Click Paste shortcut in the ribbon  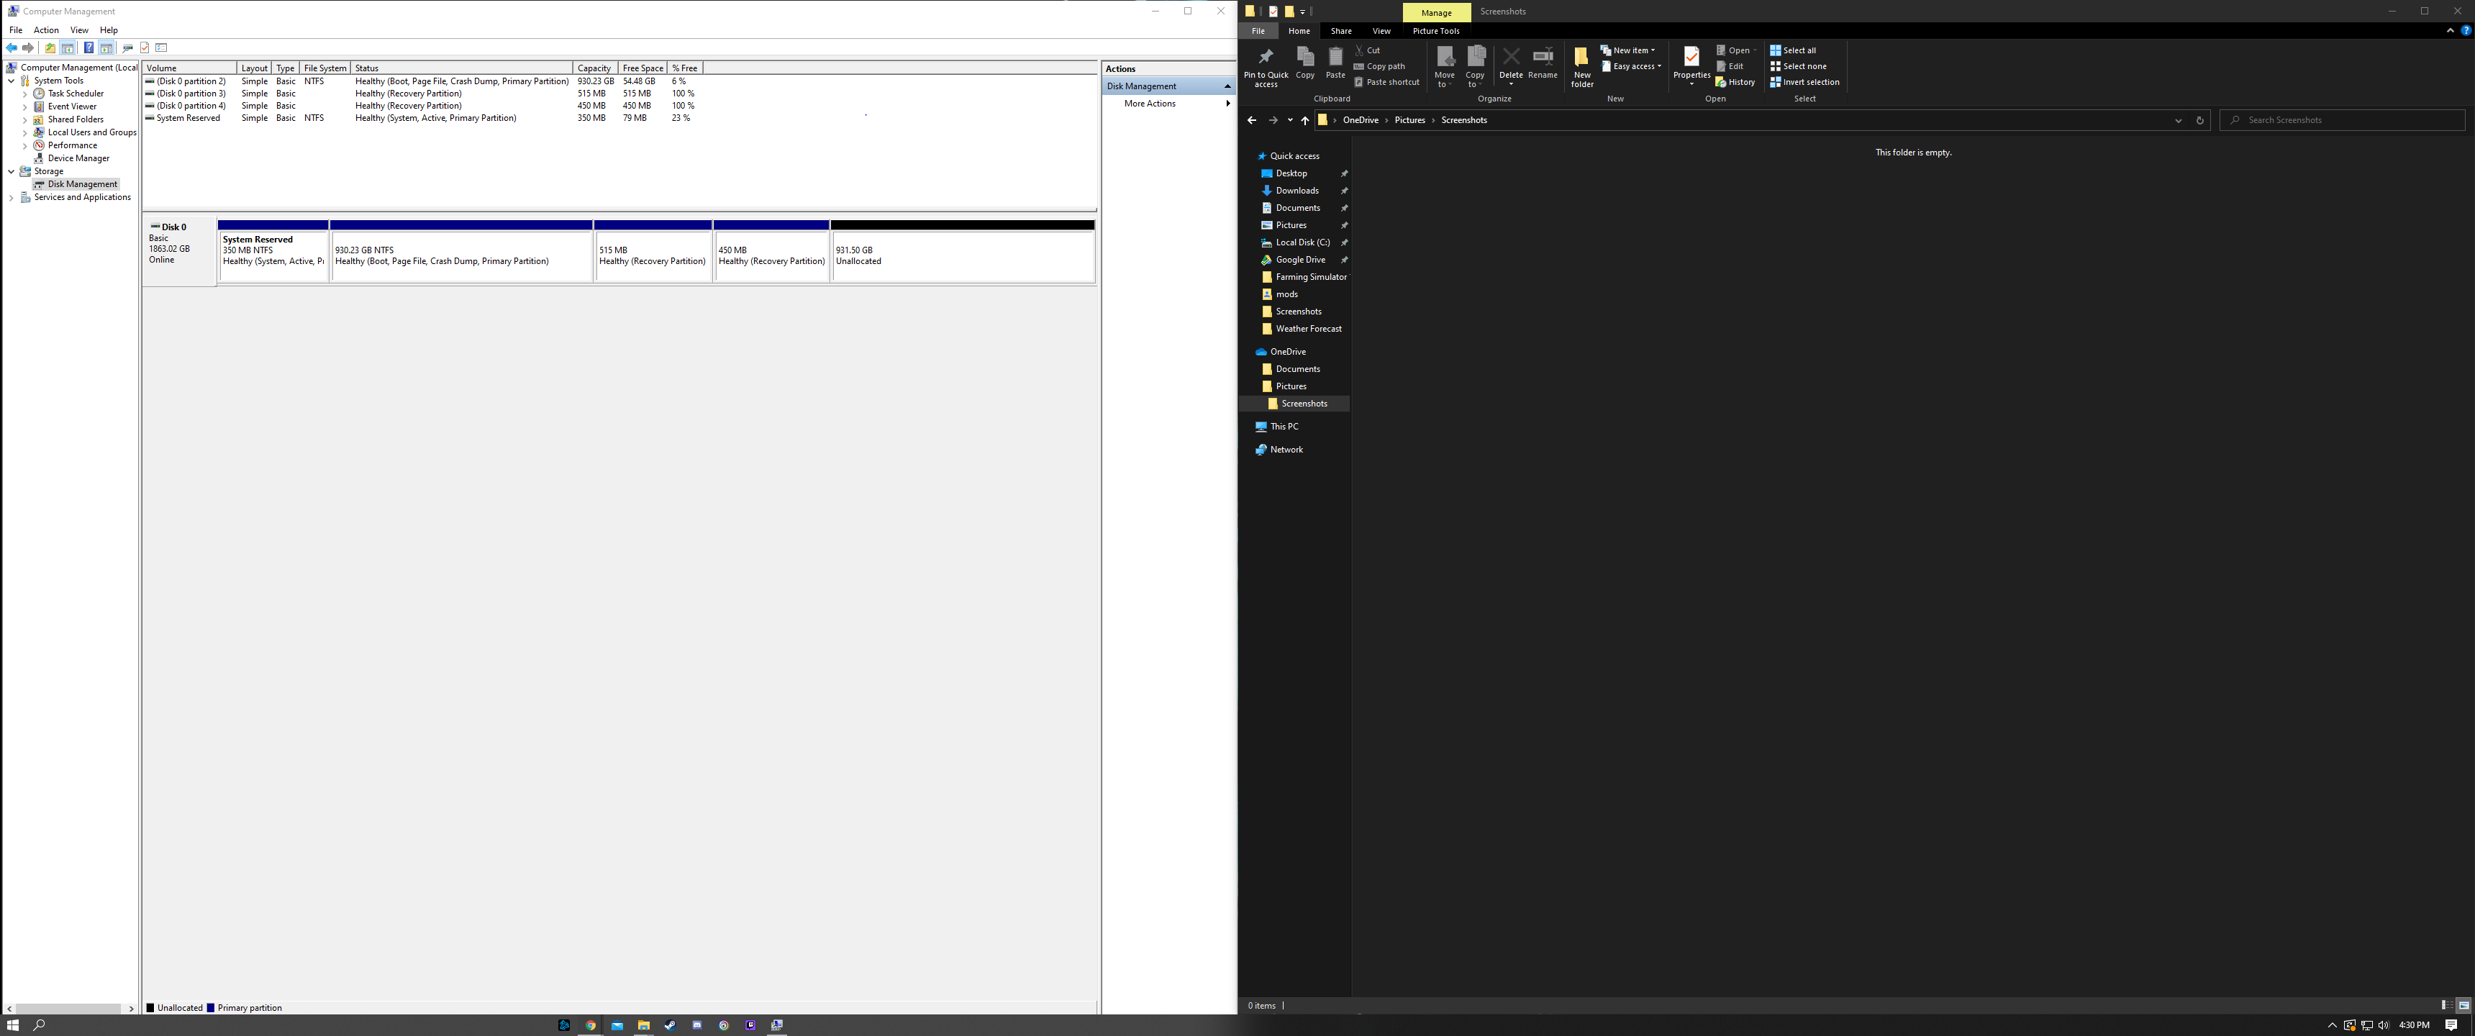1386,83
